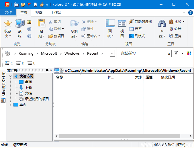Select 下载 in the folder tree
194x148 pixels.
[28, 88]
